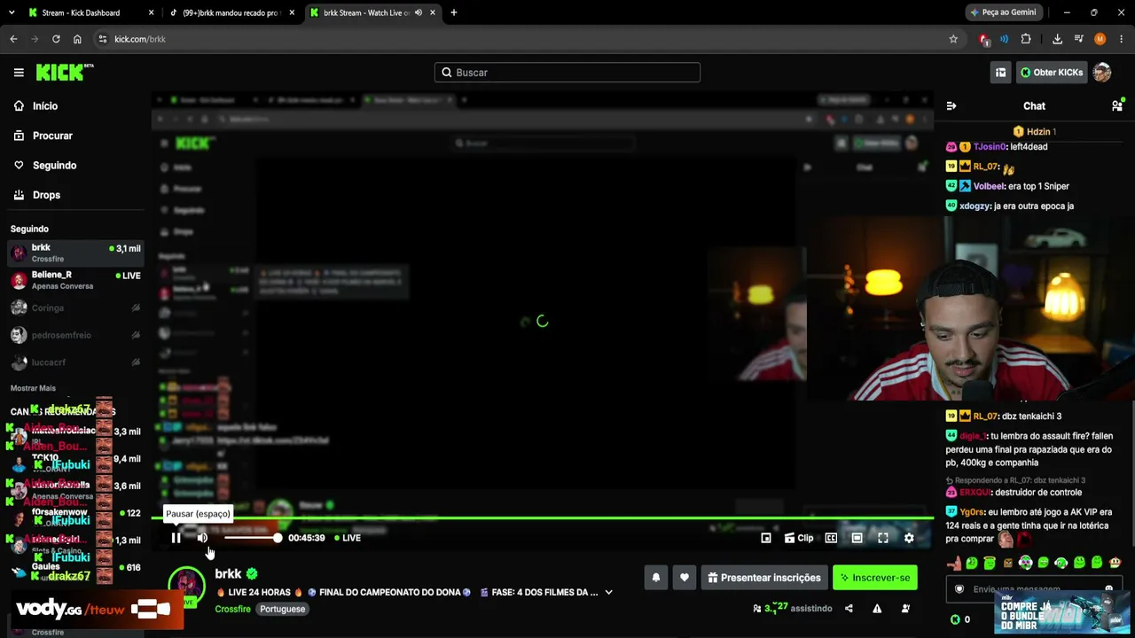Toggle notifications bell for brkk
The height and width of the screenshot is (638, 1135).
[656, 578]
